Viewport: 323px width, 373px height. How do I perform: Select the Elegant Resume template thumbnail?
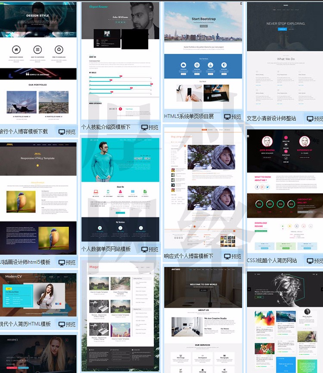point(120,61)
